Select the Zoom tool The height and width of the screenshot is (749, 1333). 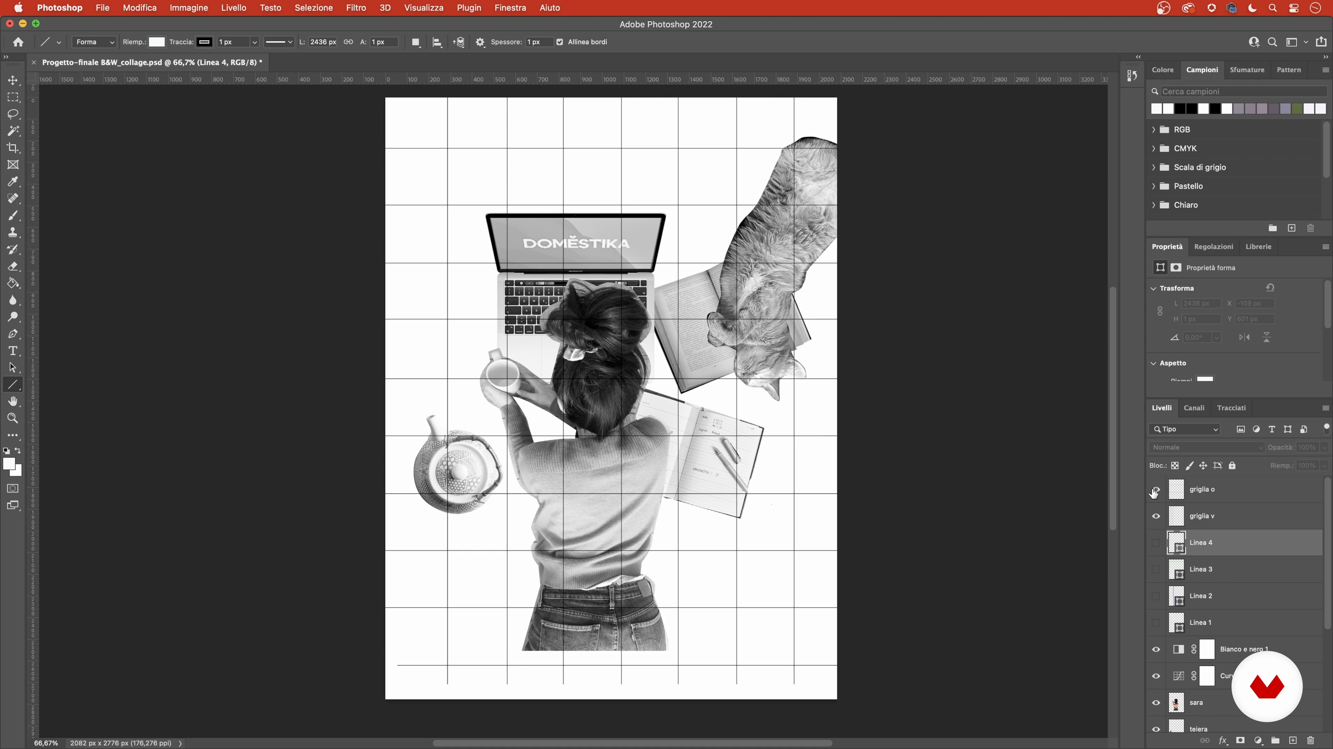coord(13,419)
